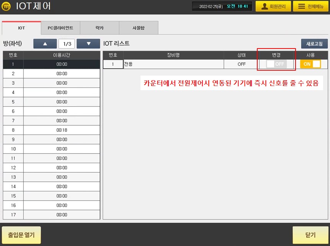Toggle the 변경 OFF switch for 전등
Image resolution: width=330 pixels, height=246 pixels.
pos(276,64)
